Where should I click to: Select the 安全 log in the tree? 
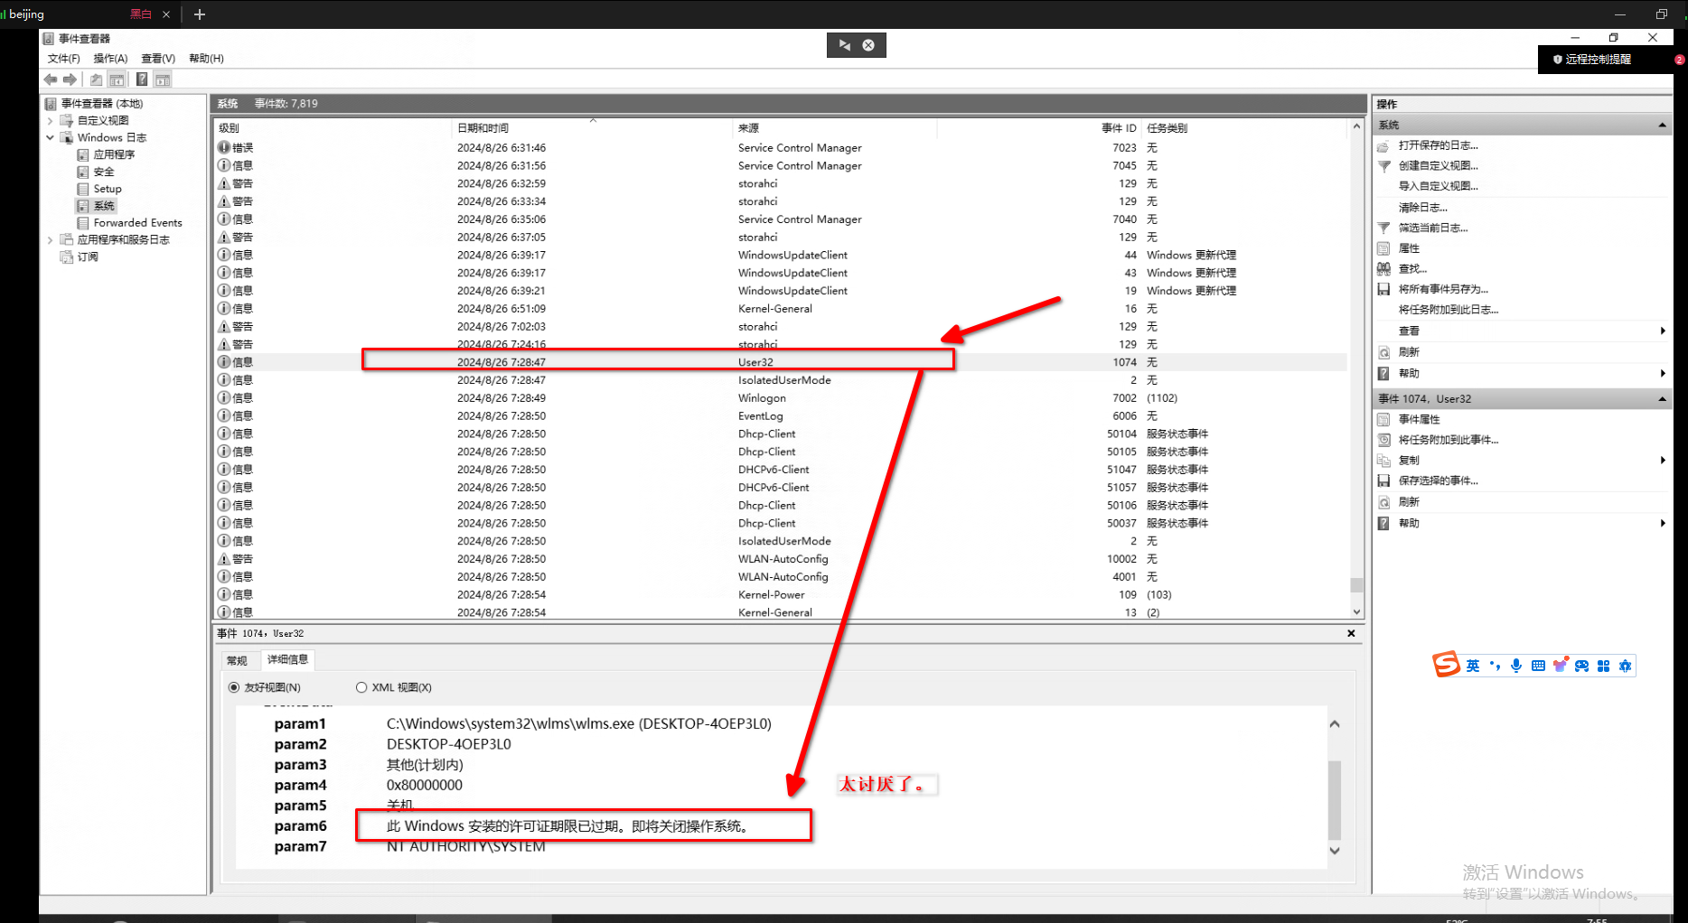pyautogui.click(x=104, y=172)
